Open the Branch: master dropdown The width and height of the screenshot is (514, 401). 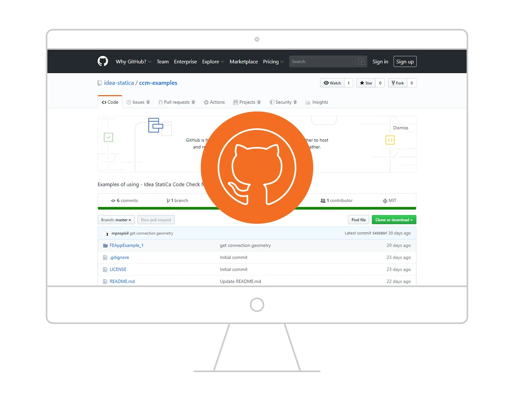tap(116, 220)
